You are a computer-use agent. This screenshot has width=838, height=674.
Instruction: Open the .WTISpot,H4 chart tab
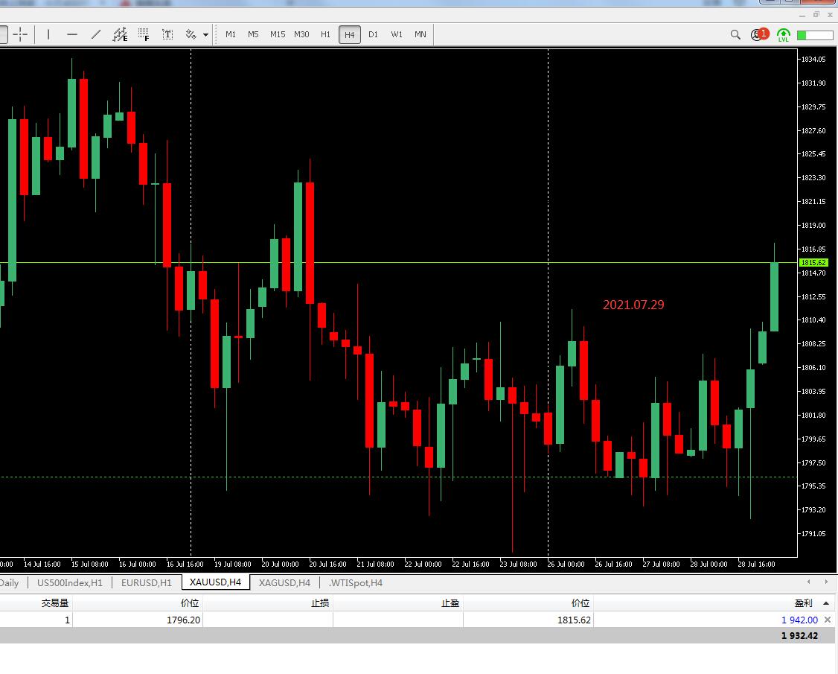[356, 582]
